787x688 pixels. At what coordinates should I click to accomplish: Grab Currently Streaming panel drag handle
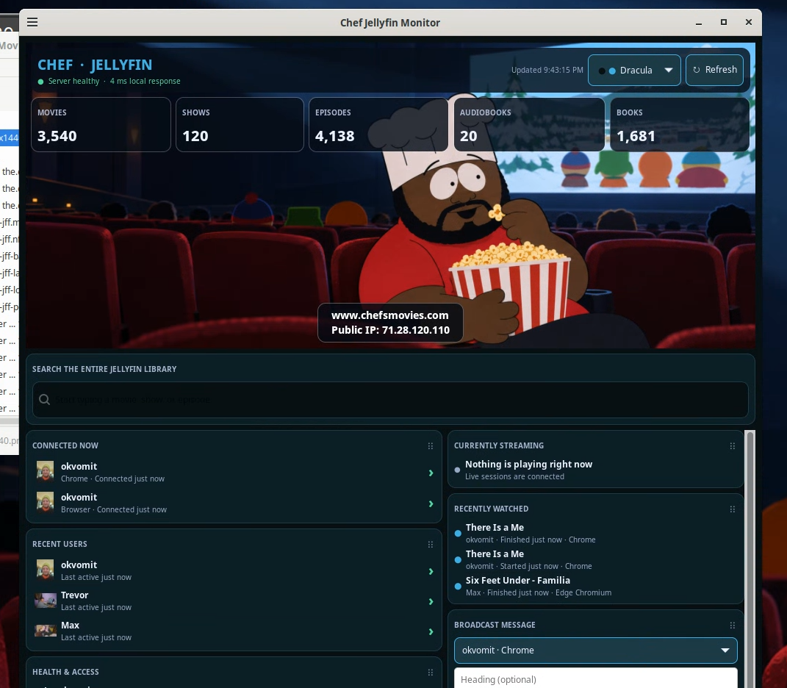733,446
